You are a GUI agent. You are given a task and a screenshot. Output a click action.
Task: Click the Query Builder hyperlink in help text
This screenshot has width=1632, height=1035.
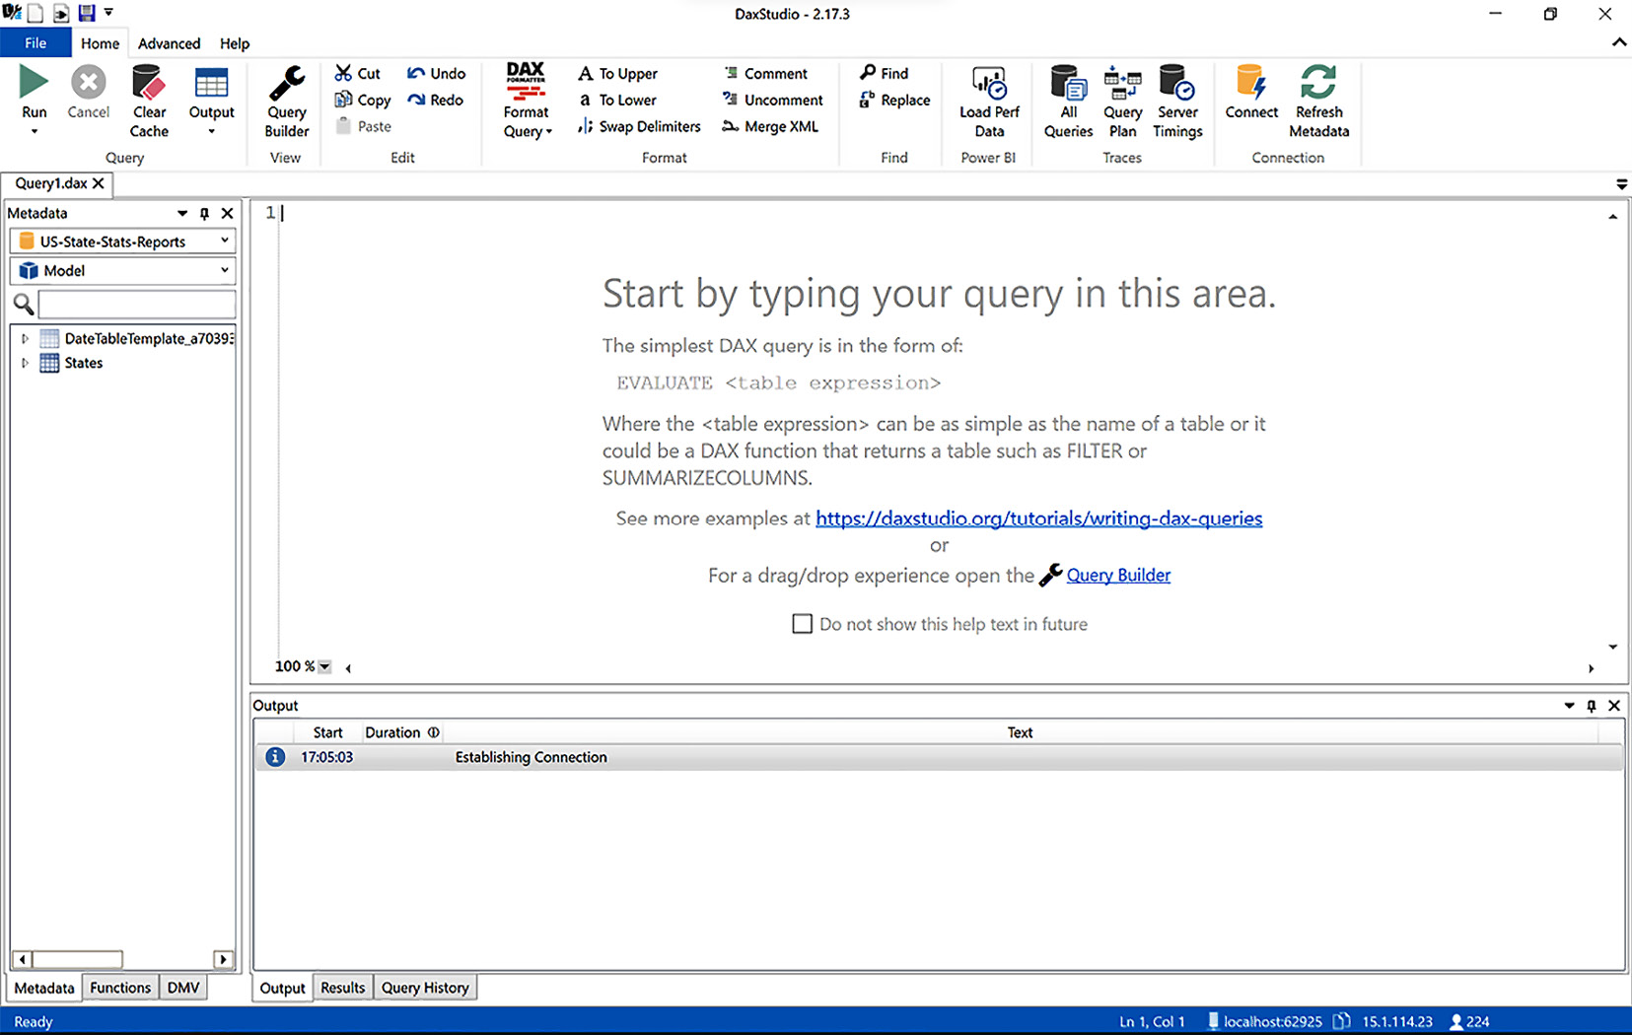pyautogui.click(x=1118, y=576)
